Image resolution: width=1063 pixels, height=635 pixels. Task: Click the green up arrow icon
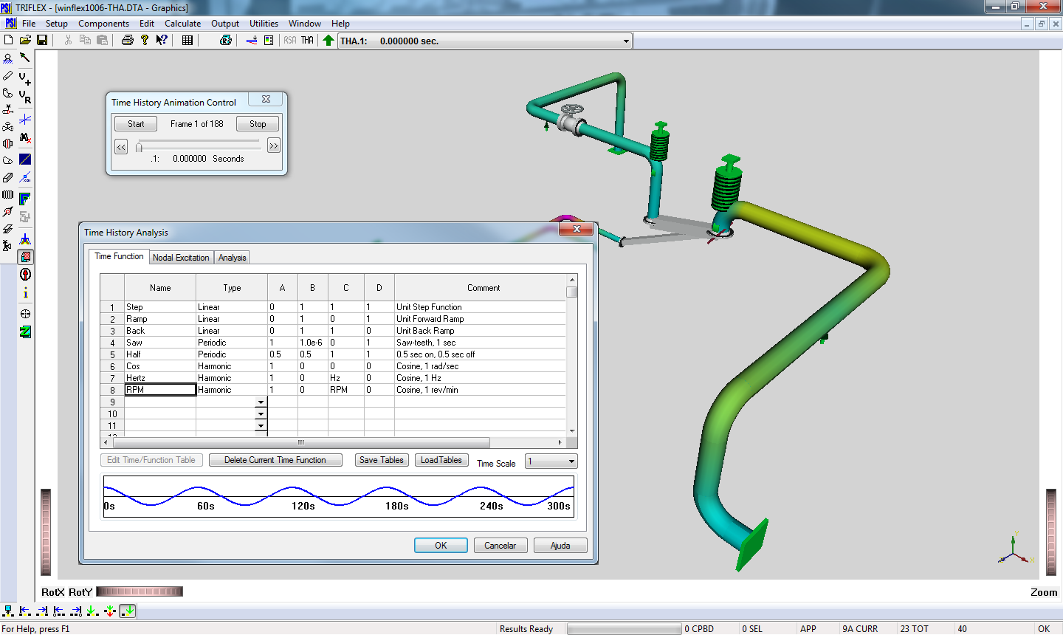pos(328,40)
